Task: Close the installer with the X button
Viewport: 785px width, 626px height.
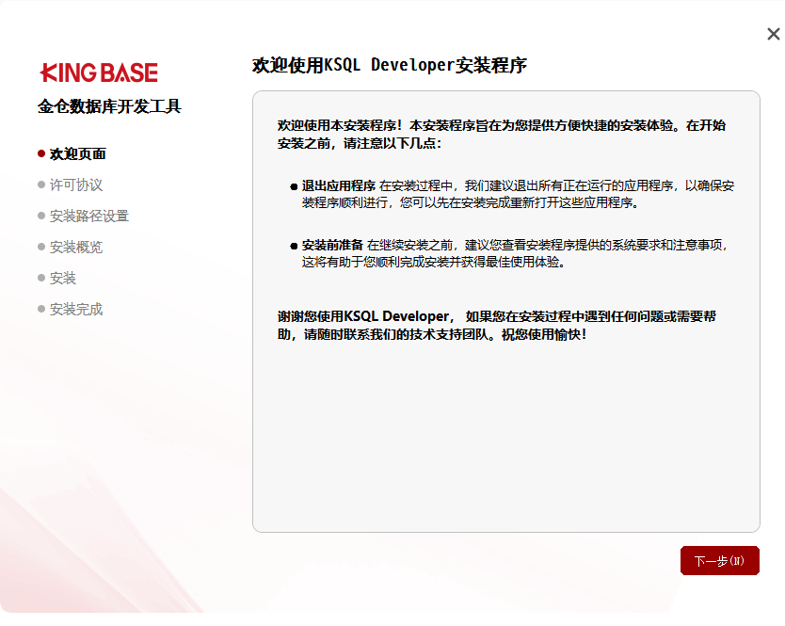Action: click(x=773, y=34)
